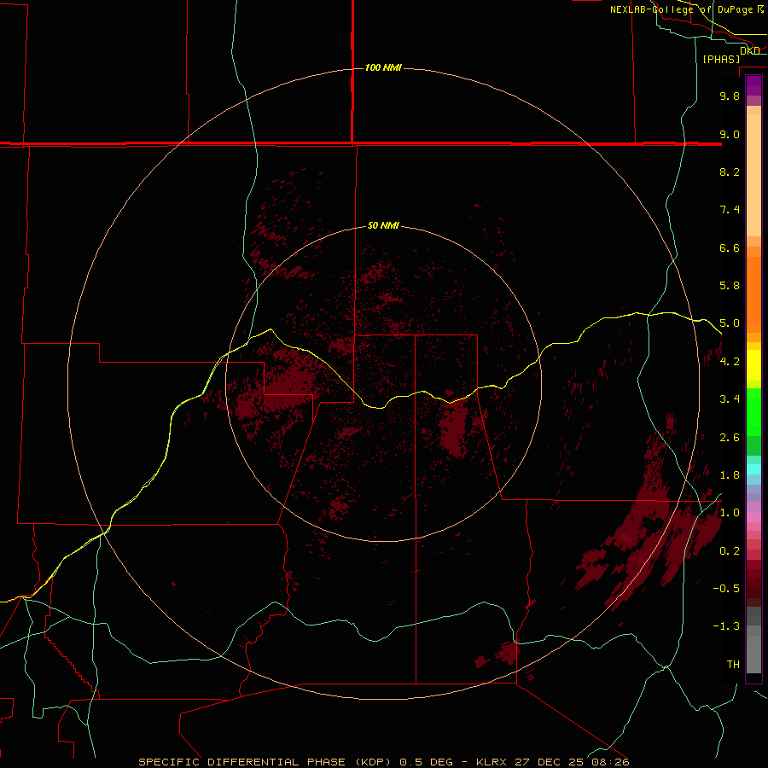Click the -0.5 scale value
Image resolution: width=768 pixels, height=768 pixels.
point(726,589)
